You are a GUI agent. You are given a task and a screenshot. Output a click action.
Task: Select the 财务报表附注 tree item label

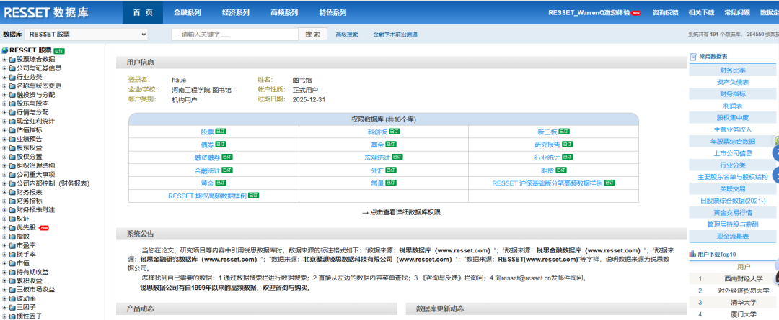36,210
